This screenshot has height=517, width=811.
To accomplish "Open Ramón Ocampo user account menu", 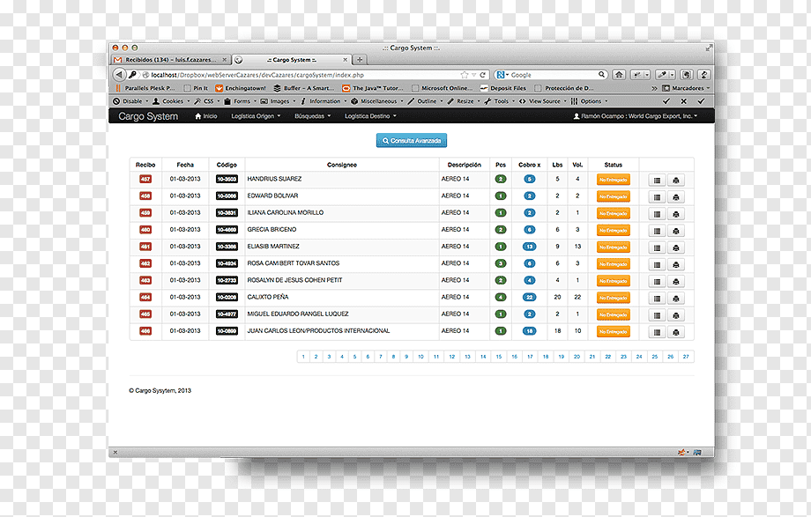I will 636,116.
